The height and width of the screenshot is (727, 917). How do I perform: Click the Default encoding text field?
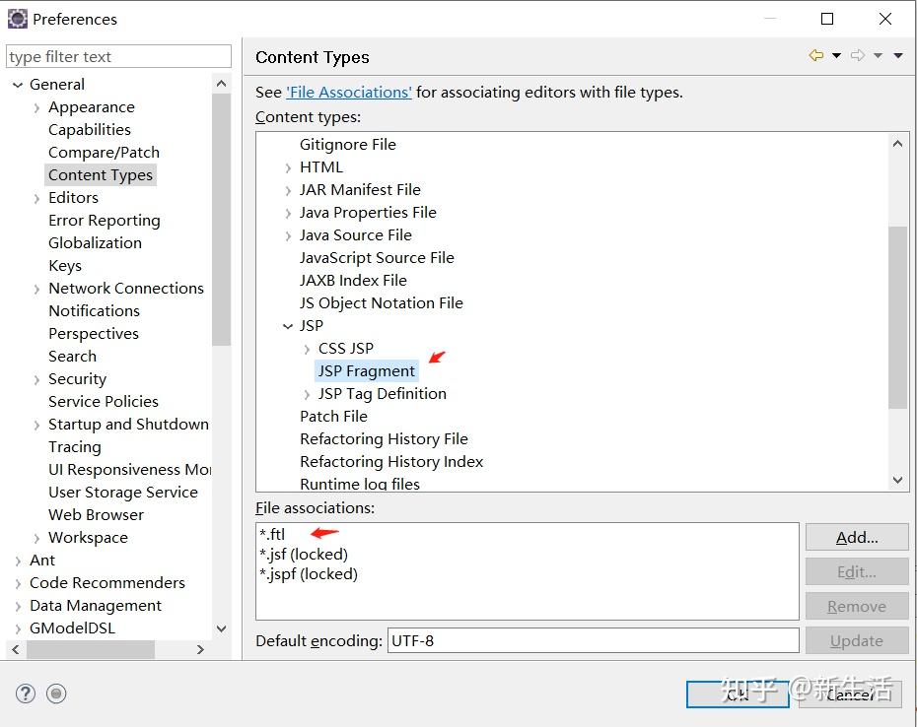tap(593, 640)
